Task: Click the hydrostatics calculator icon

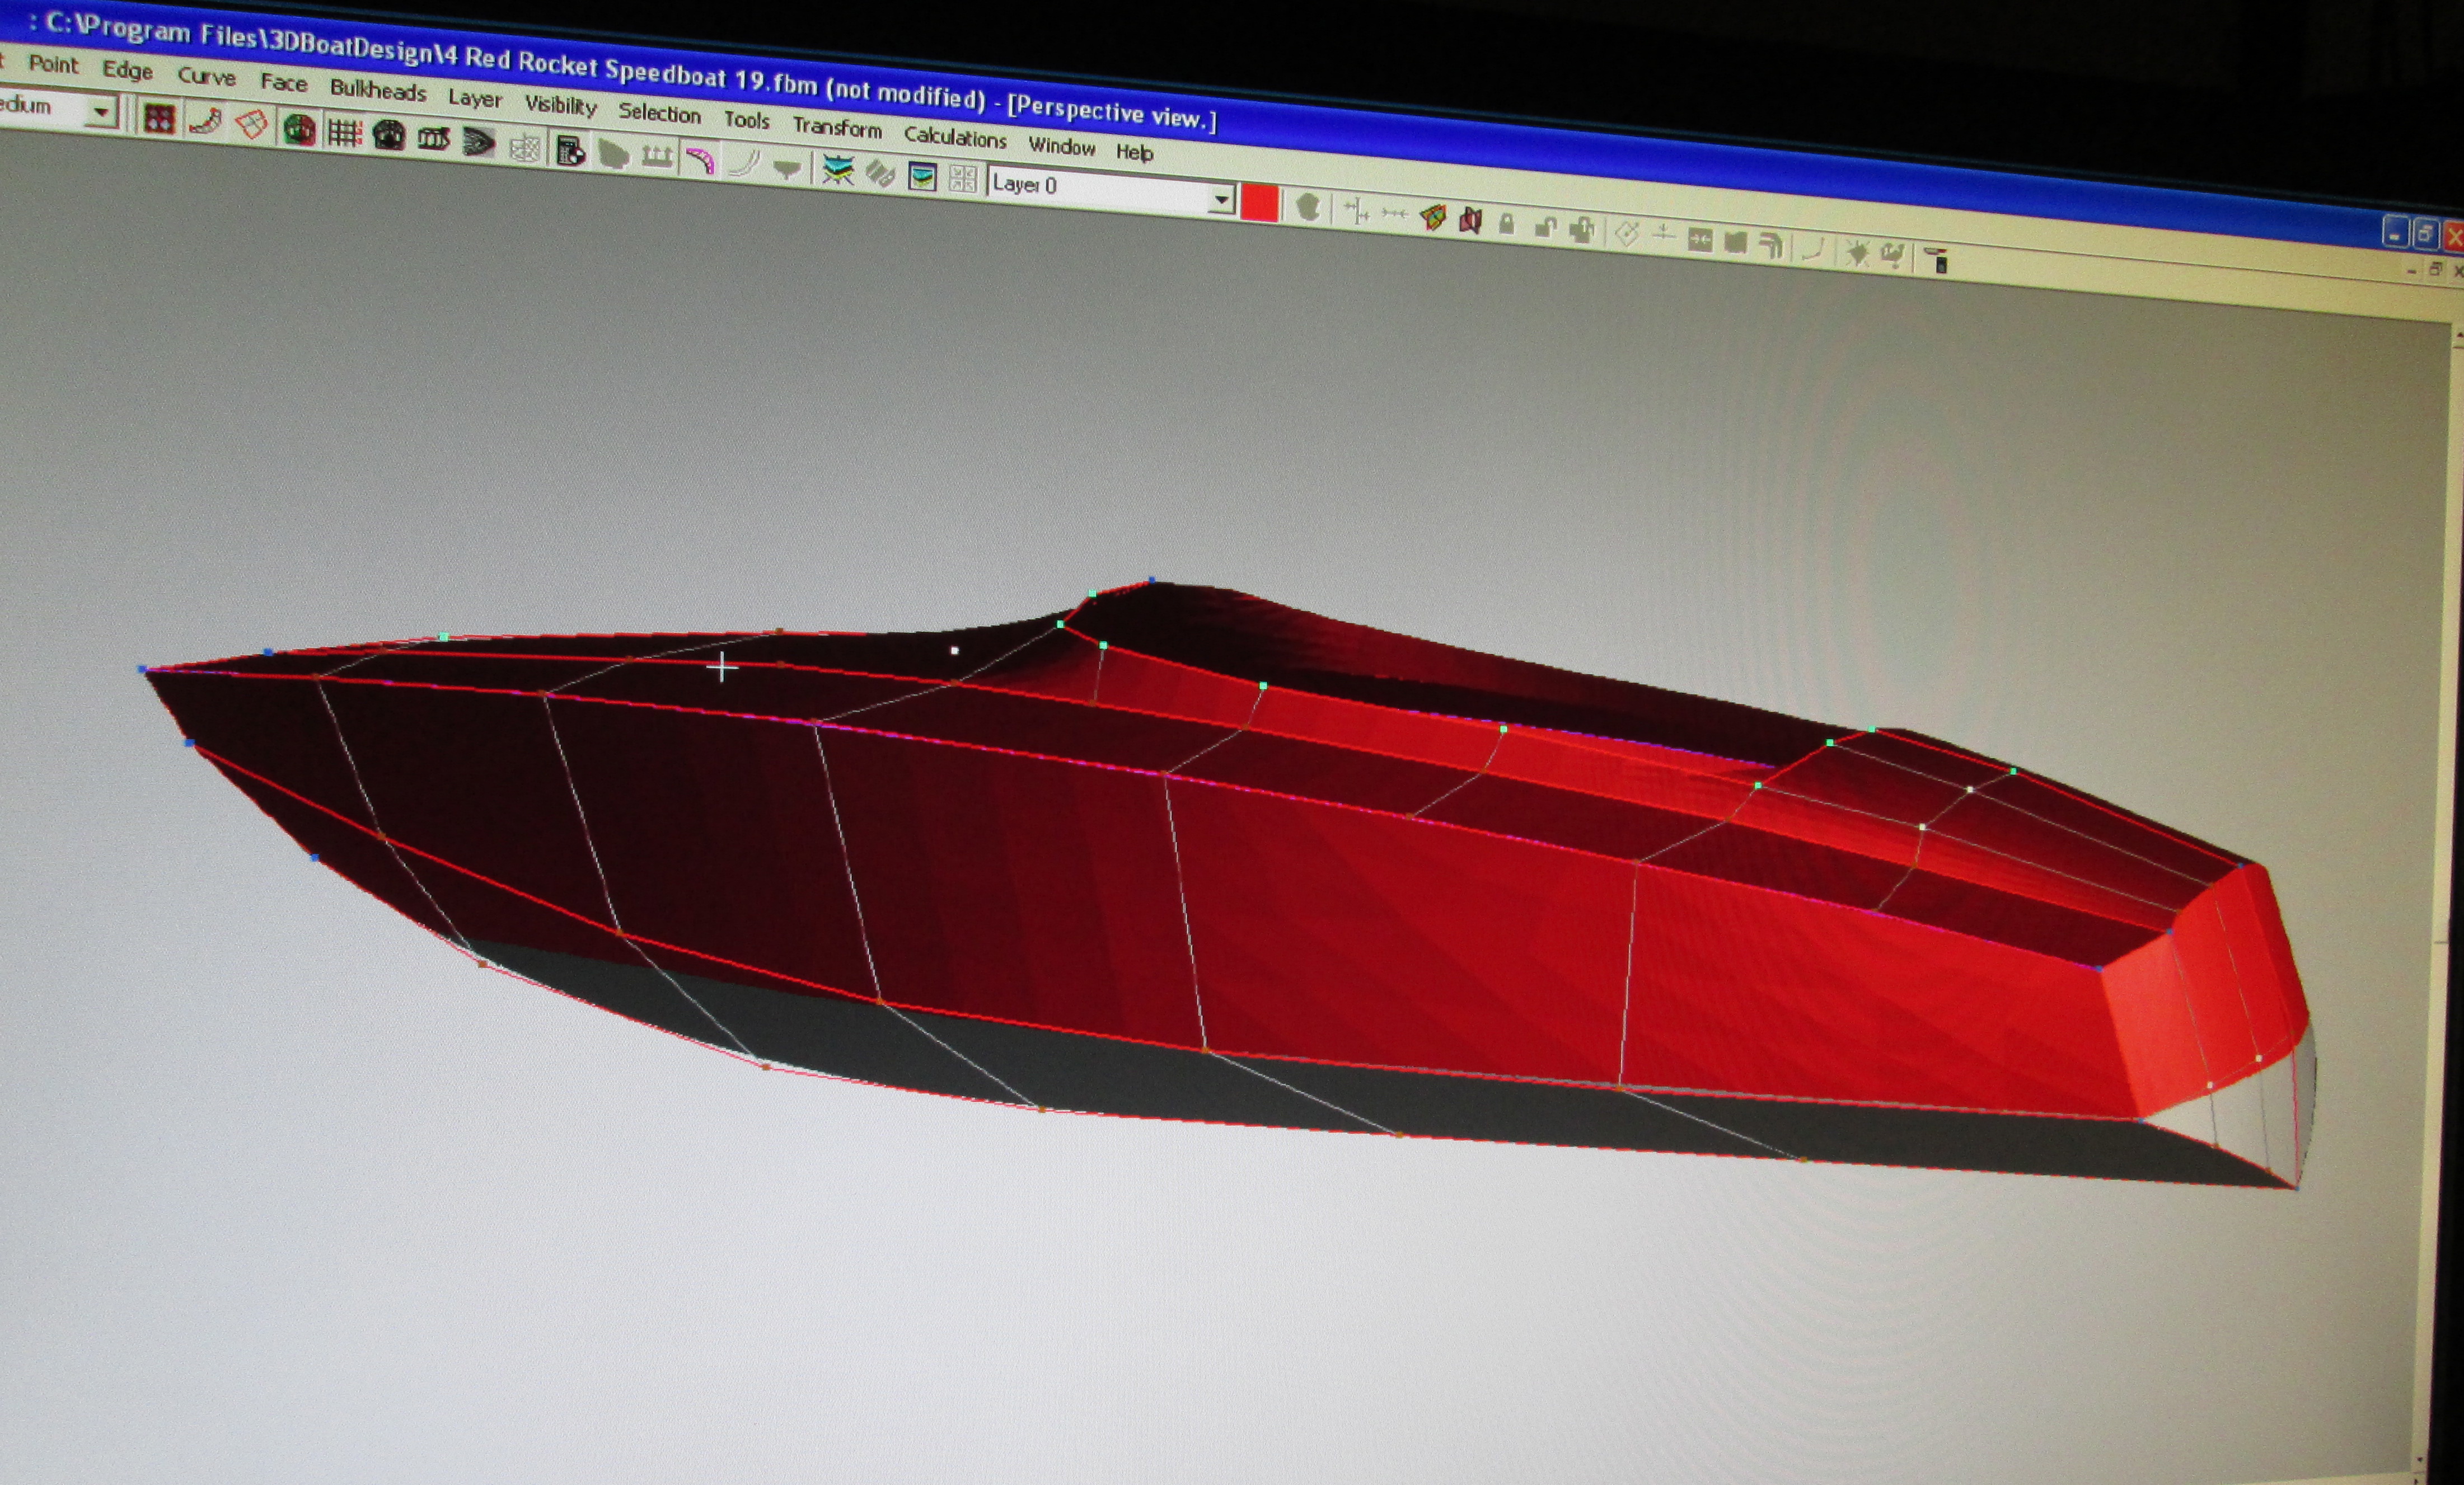Action: click(x=570, y=151)
